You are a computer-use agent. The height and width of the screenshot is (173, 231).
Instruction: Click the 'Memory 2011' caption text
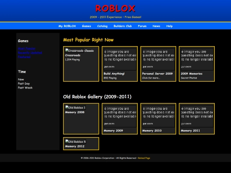pyautogui.click(x=190, y=130)
